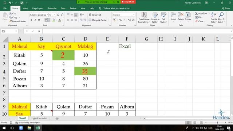Open the font name dropdown Palatino Linotype
This screenshot has height=131, width=233.
(47, 15)
